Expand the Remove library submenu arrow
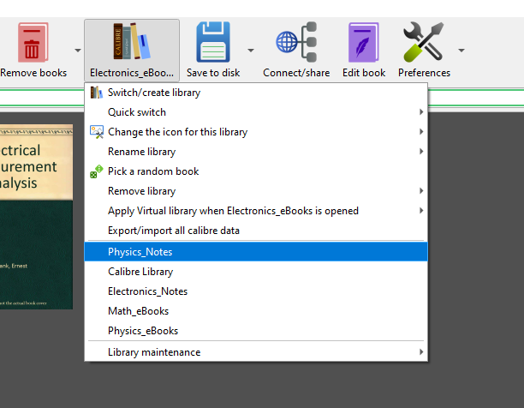 pyautogui.click(x=421, y=191)
